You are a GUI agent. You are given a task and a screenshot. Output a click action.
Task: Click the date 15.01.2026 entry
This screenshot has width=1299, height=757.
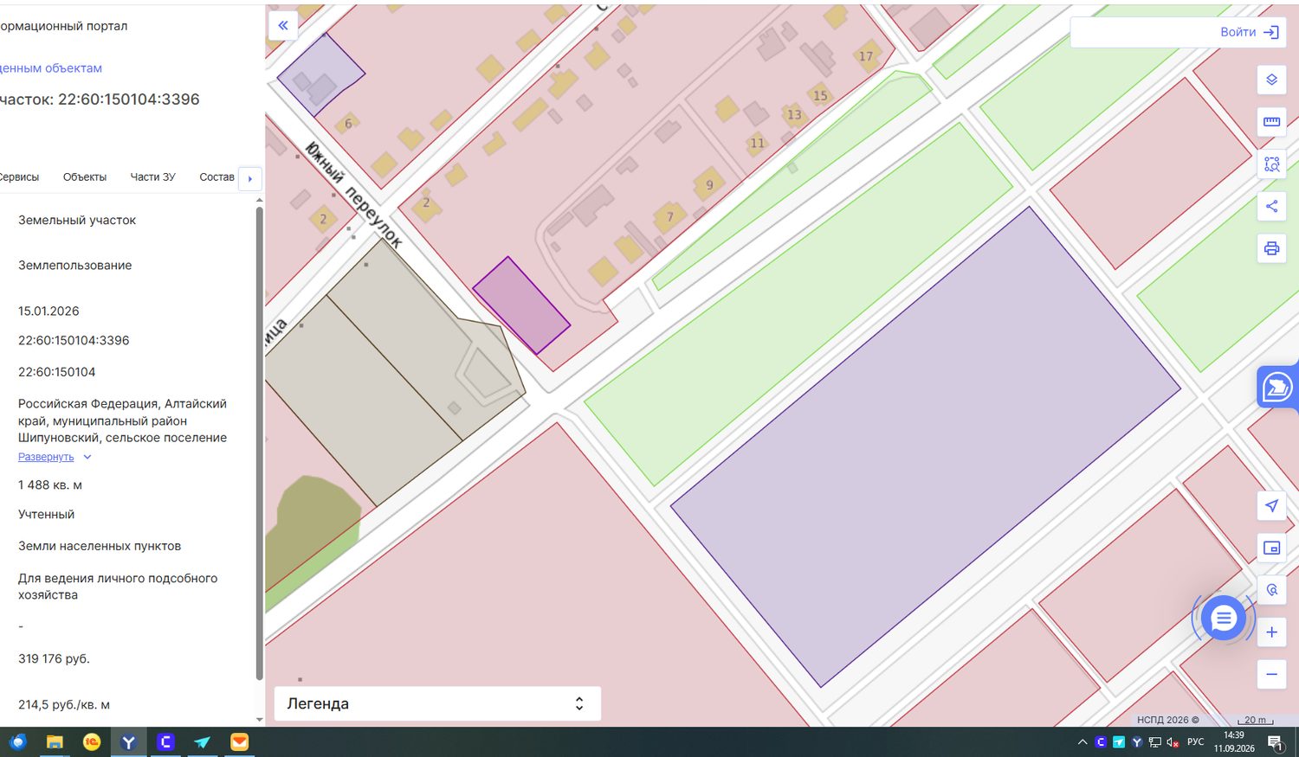click(48, 311)
